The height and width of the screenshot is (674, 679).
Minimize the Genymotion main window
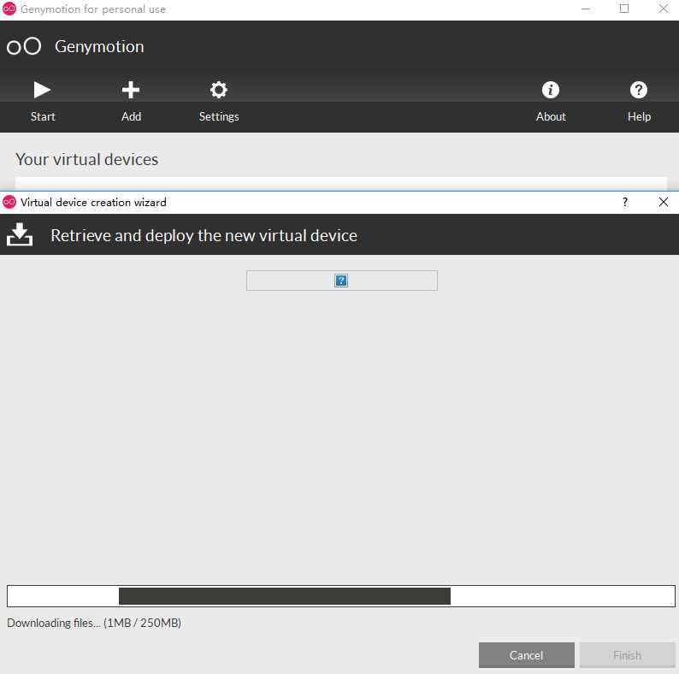586,9
